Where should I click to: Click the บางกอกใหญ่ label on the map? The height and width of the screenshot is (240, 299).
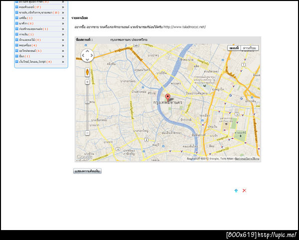pyautogui.click(x=141, y=131)
